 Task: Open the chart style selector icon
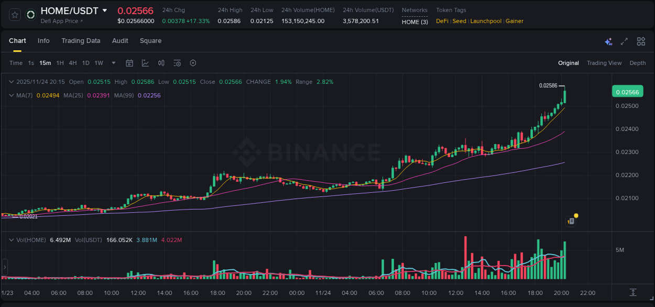tap(144, 63)
